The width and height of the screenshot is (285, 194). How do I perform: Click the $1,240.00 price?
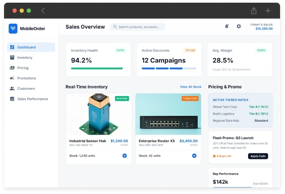tap(119, 141)
